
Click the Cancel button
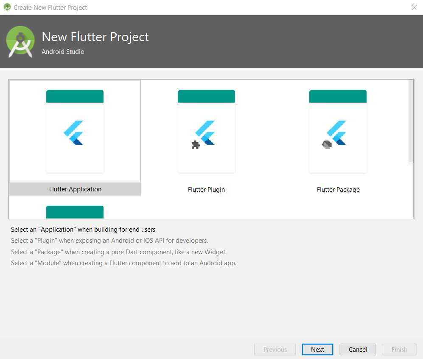pyautogui.click(x=357, y=349)
